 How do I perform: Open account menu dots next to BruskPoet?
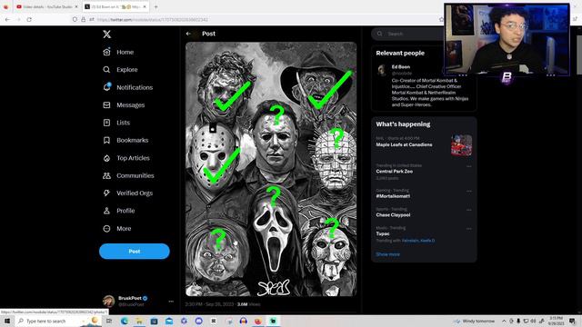pos(171,302)
